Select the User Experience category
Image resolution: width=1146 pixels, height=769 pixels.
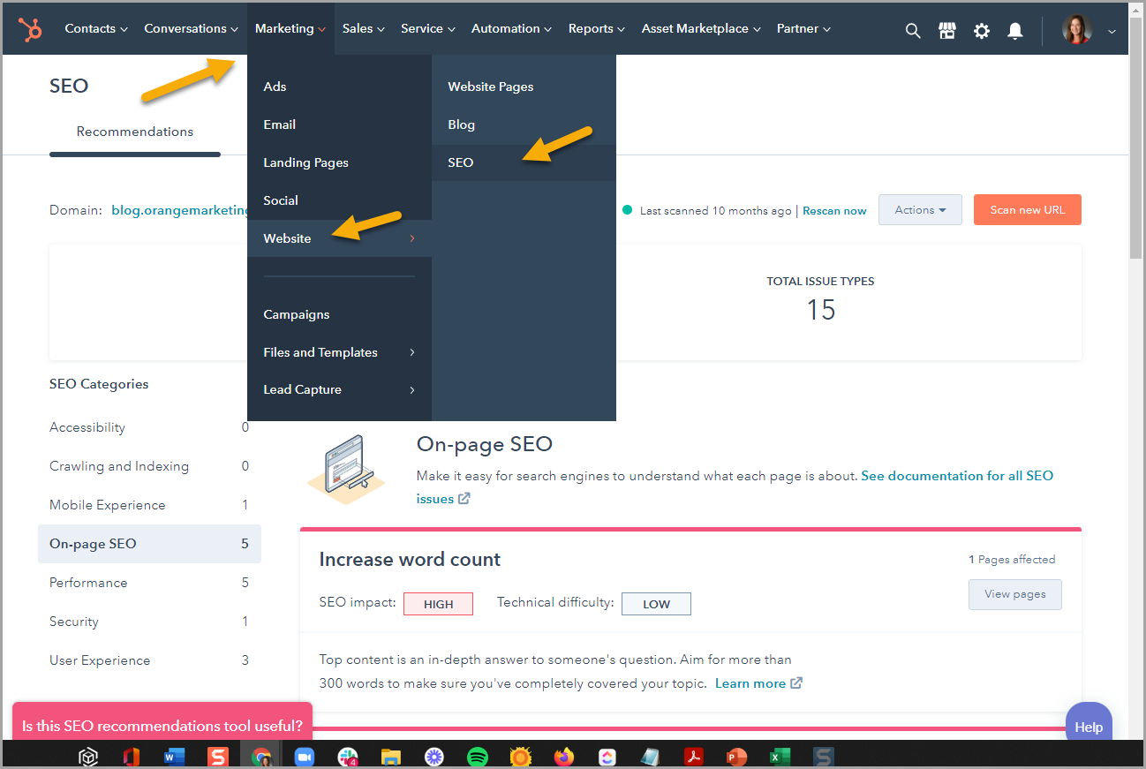[x=149, y=660]
